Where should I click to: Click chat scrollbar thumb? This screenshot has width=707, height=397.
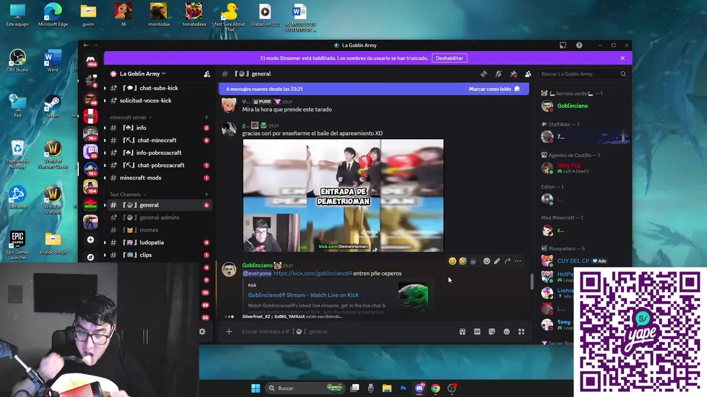pos(531,281)
